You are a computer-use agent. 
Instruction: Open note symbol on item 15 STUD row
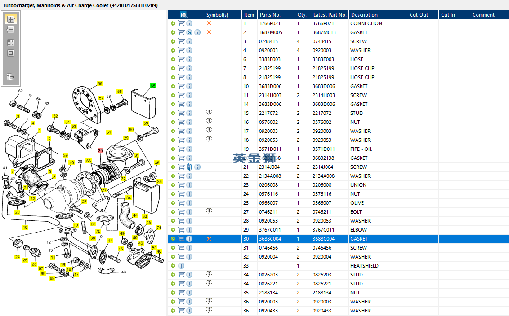[x=209, y=113]
